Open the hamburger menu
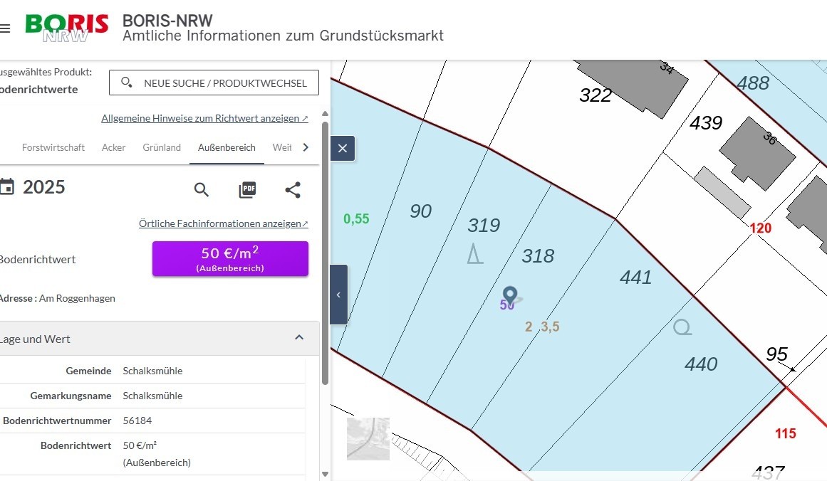 [5, 28]
